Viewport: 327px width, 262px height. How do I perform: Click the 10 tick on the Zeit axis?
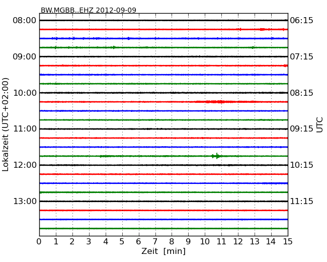[205, 241]
